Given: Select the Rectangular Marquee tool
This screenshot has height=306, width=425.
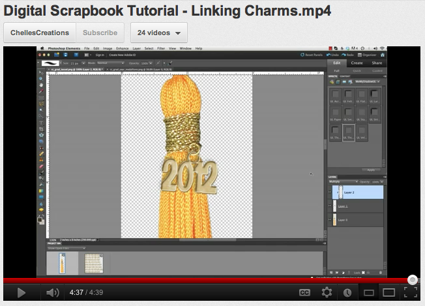Looking at the screenshot, I should (x=41, y=98).
